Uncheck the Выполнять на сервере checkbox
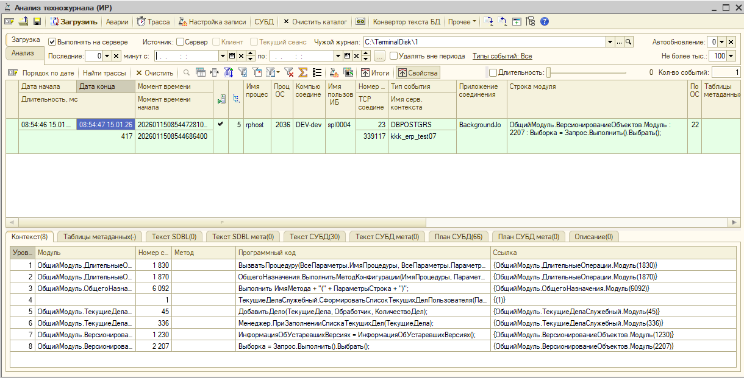Image resolution: width=744 pixels, height=378 pixels. point(52,42)
